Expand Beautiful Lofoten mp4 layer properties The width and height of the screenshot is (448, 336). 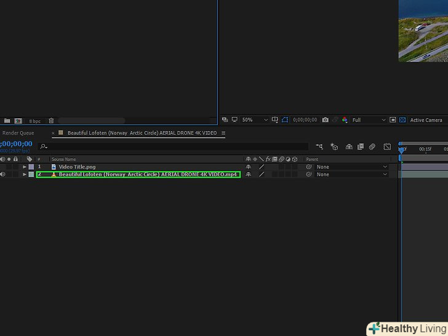(x=25, y=174)
